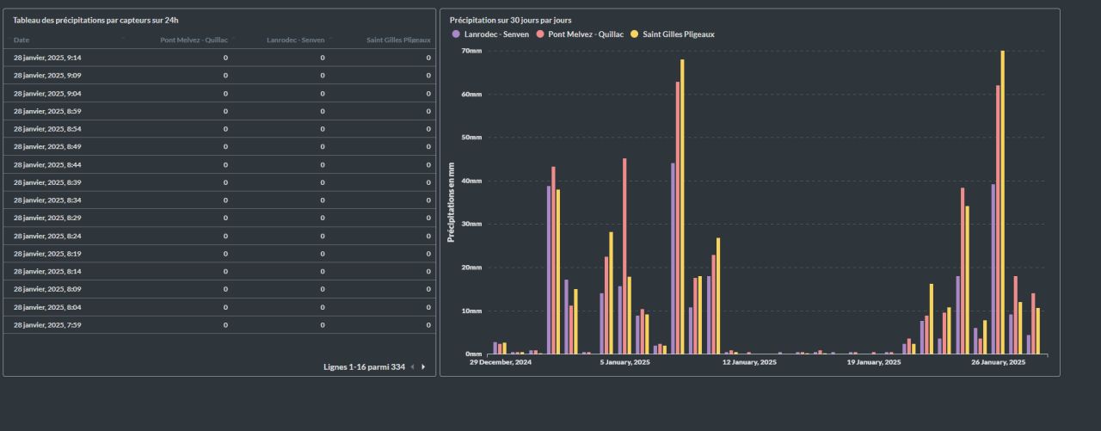This screenshot has height=431, width=1101.
Task: Click the previous page arrow in table
Action: click(x=412, y=367)
